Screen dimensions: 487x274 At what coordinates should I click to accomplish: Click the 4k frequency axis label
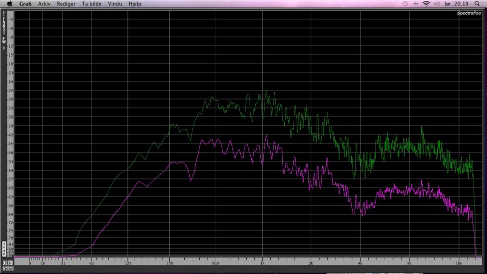pyautogui.click(x=360, y=263)
